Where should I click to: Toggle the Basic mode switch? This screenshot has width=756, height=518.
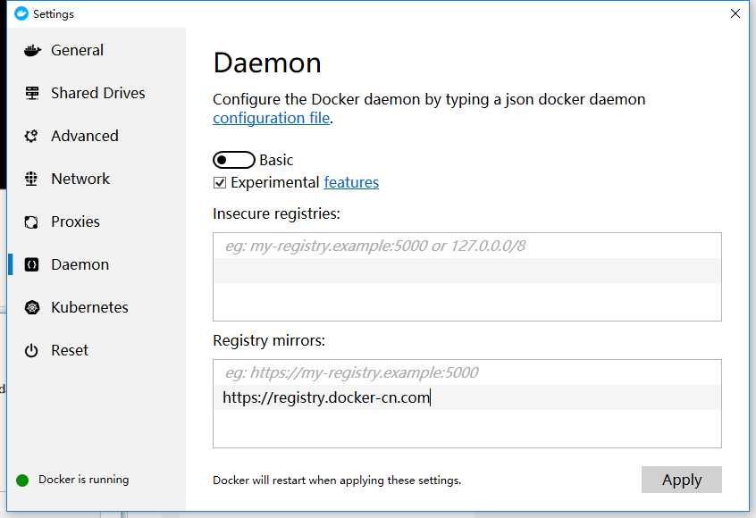tap(234, 160)
